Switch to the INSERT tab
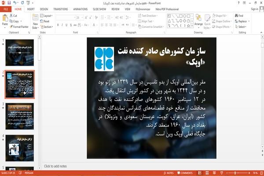The image size is (264, 176). point(31,9)
